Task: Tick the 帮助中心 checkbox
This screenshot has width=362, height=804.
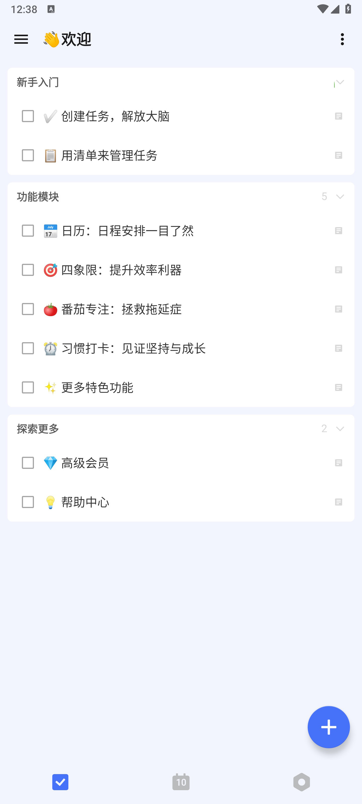Action: 28,502
